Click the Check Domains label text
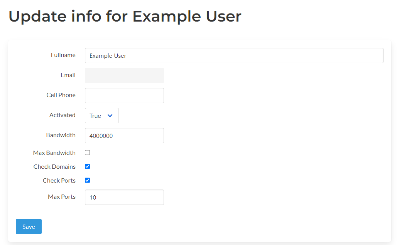The image size is (399, 245). click(x=54, y=166)
